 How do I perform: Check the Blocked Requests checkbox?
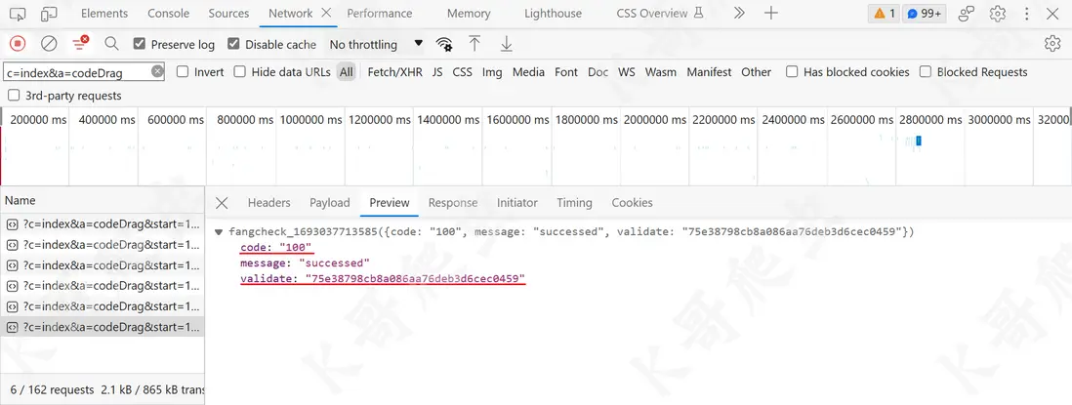point(926,71)
